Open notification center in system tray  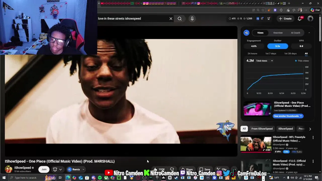317,178
